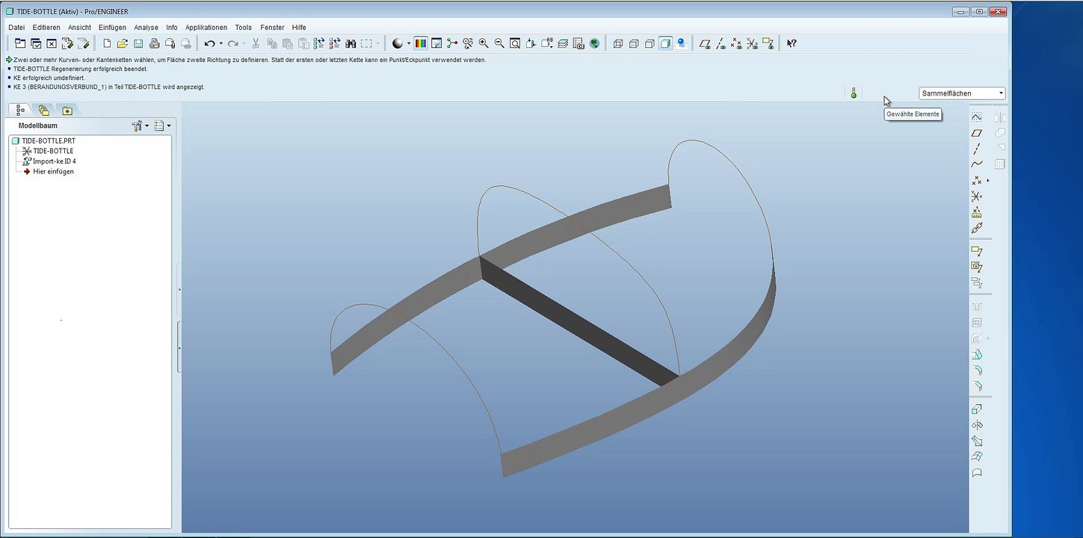Screen dimensions: 1083x538
Task: Open a file with the folder icon
Action: tap(123, 43)
